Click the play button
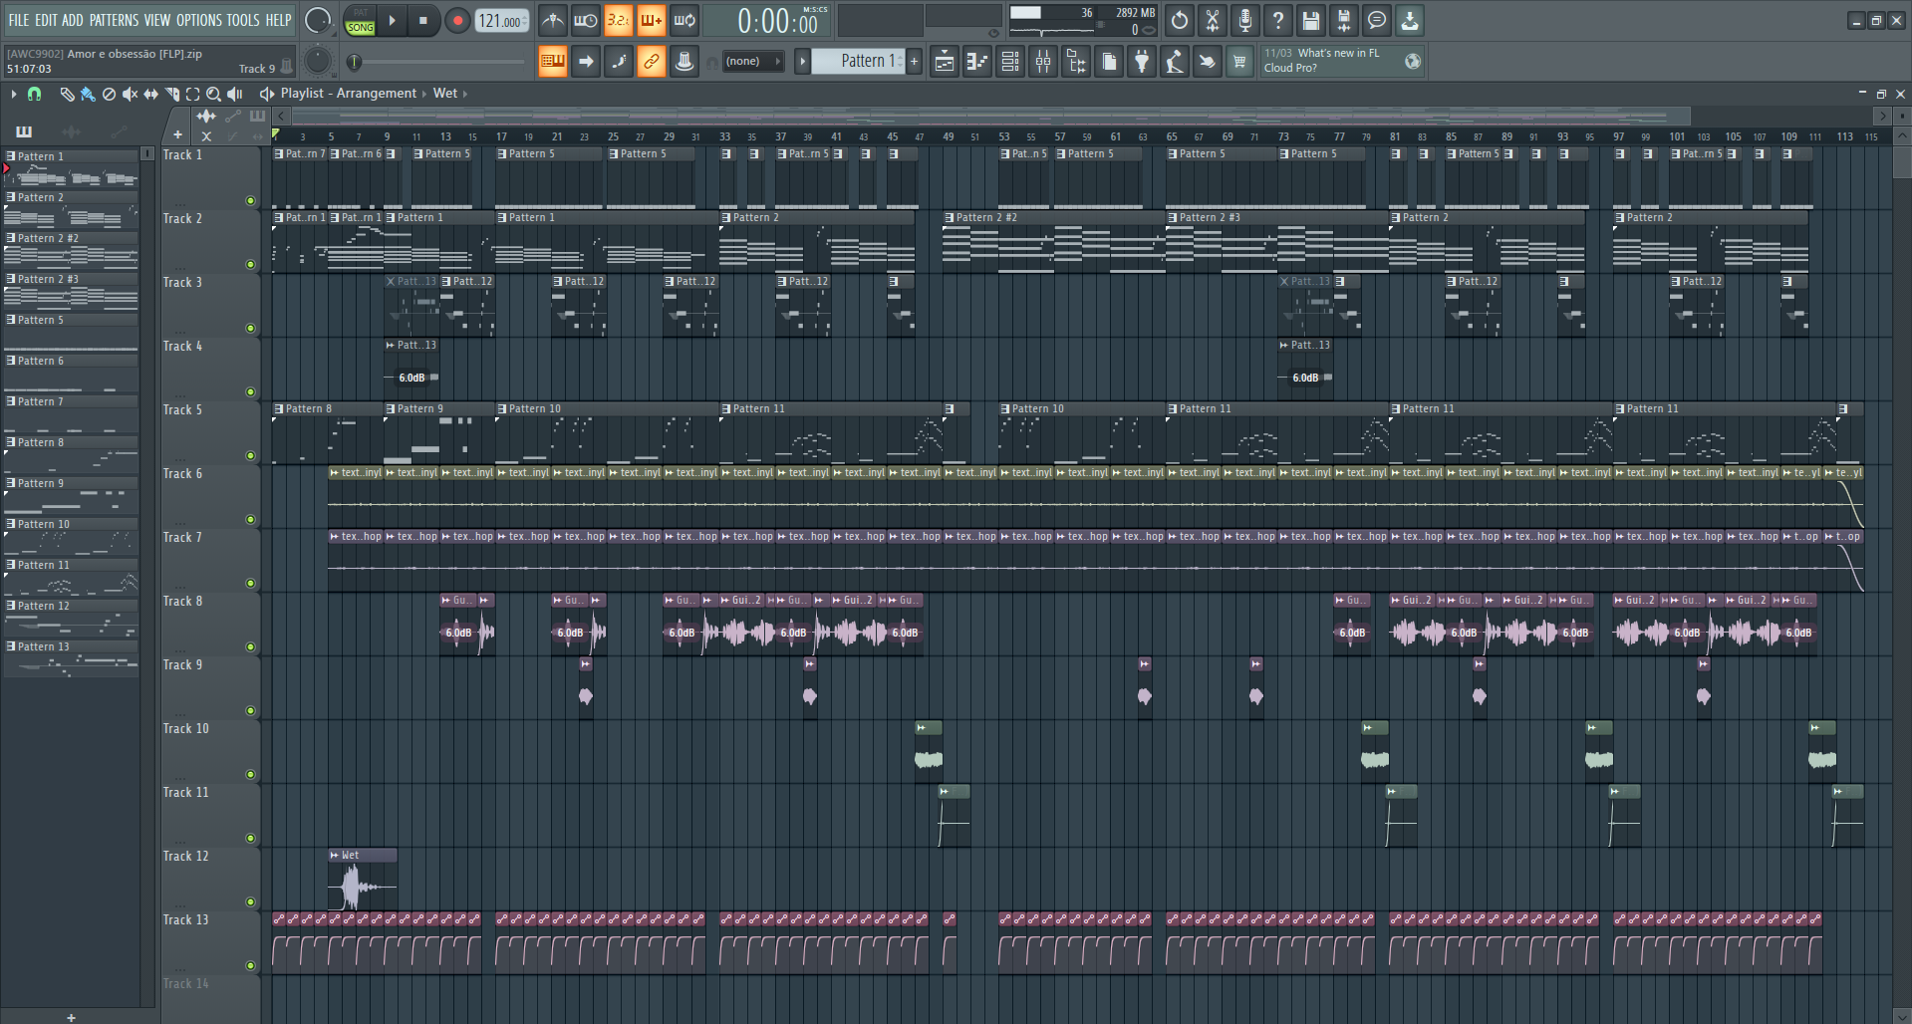The image size is (1912, 1024). pos(392,20)
